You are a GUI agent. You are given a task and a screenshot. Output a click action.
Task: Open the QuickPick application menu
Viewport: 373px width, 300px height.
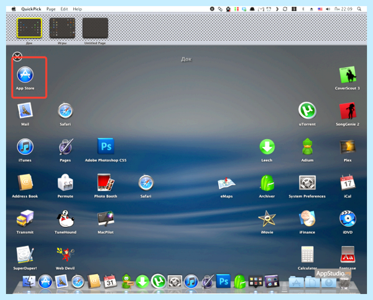(x=31, y=9)
